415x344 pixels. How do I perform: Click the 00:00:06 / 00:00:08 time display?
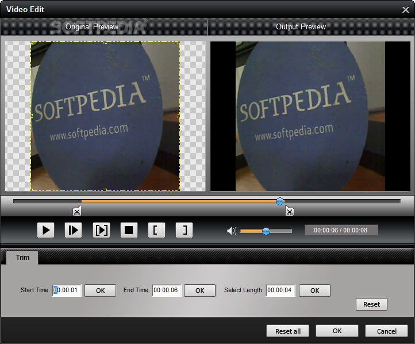341,230
